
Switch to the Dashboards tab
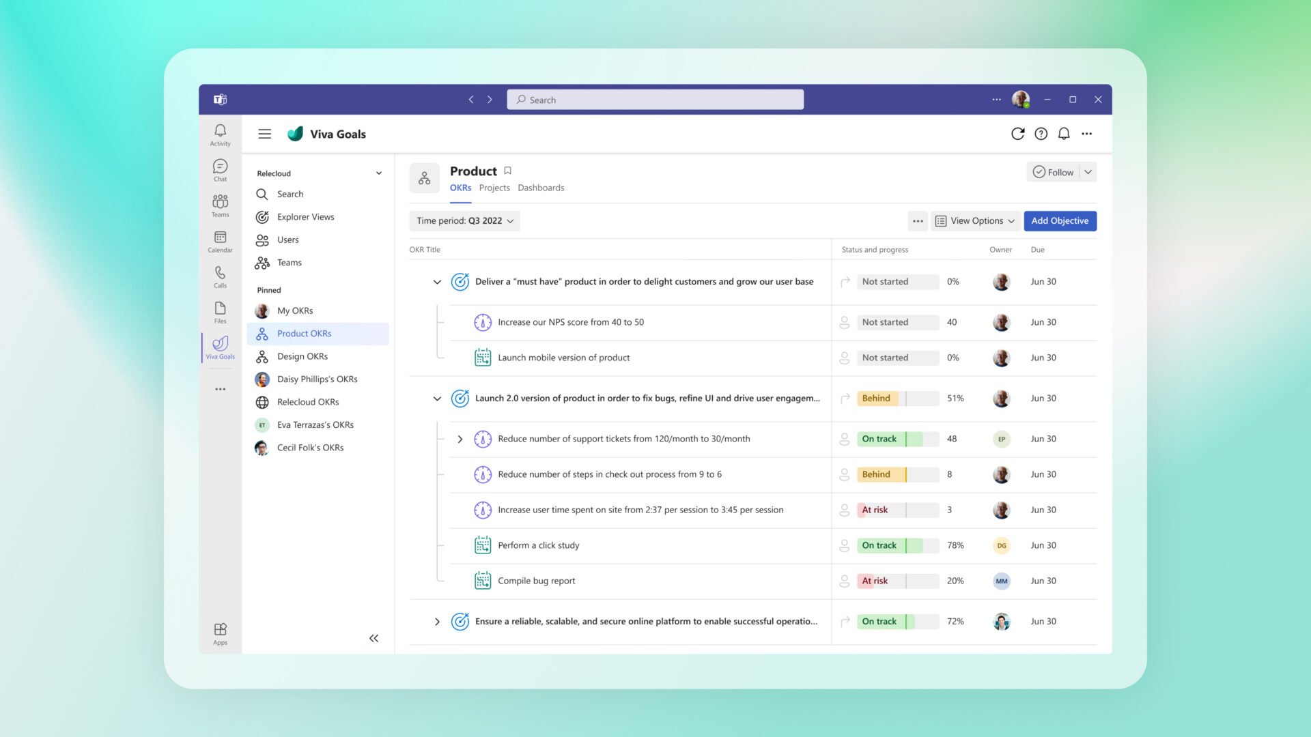click(541, 188)
